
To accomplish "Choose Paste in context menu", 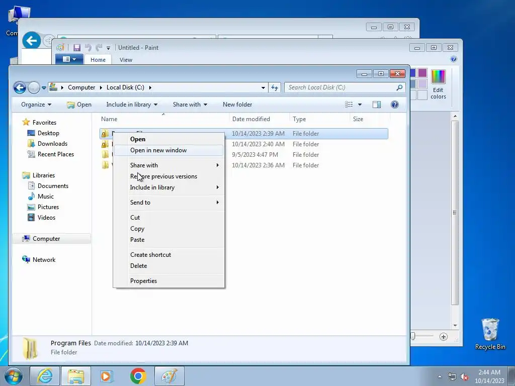I will click(x=169, y=240).
